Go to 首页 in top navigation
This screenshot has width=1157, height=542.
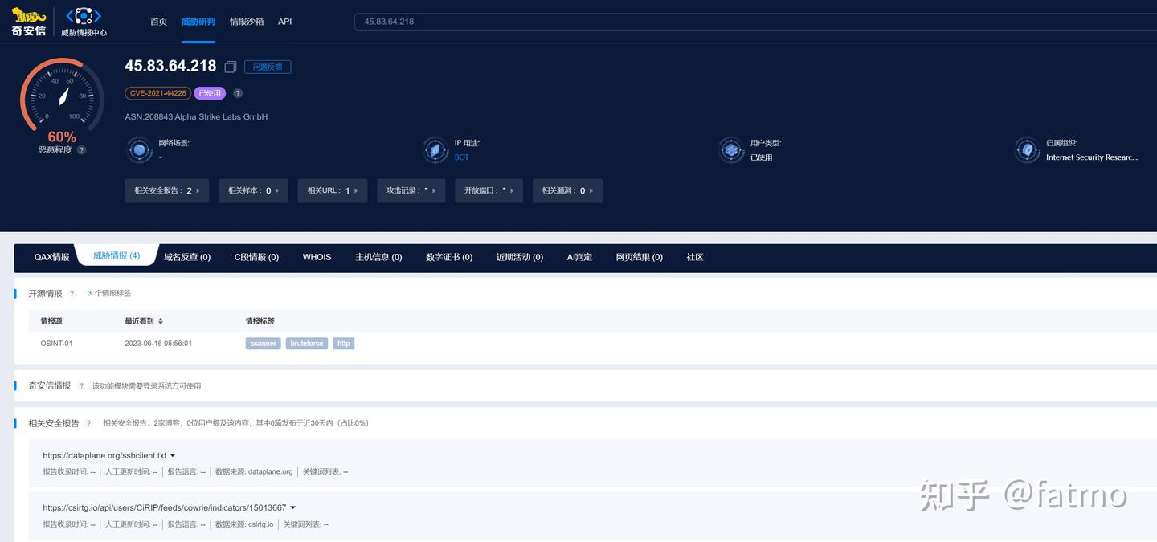click(158, 22)
